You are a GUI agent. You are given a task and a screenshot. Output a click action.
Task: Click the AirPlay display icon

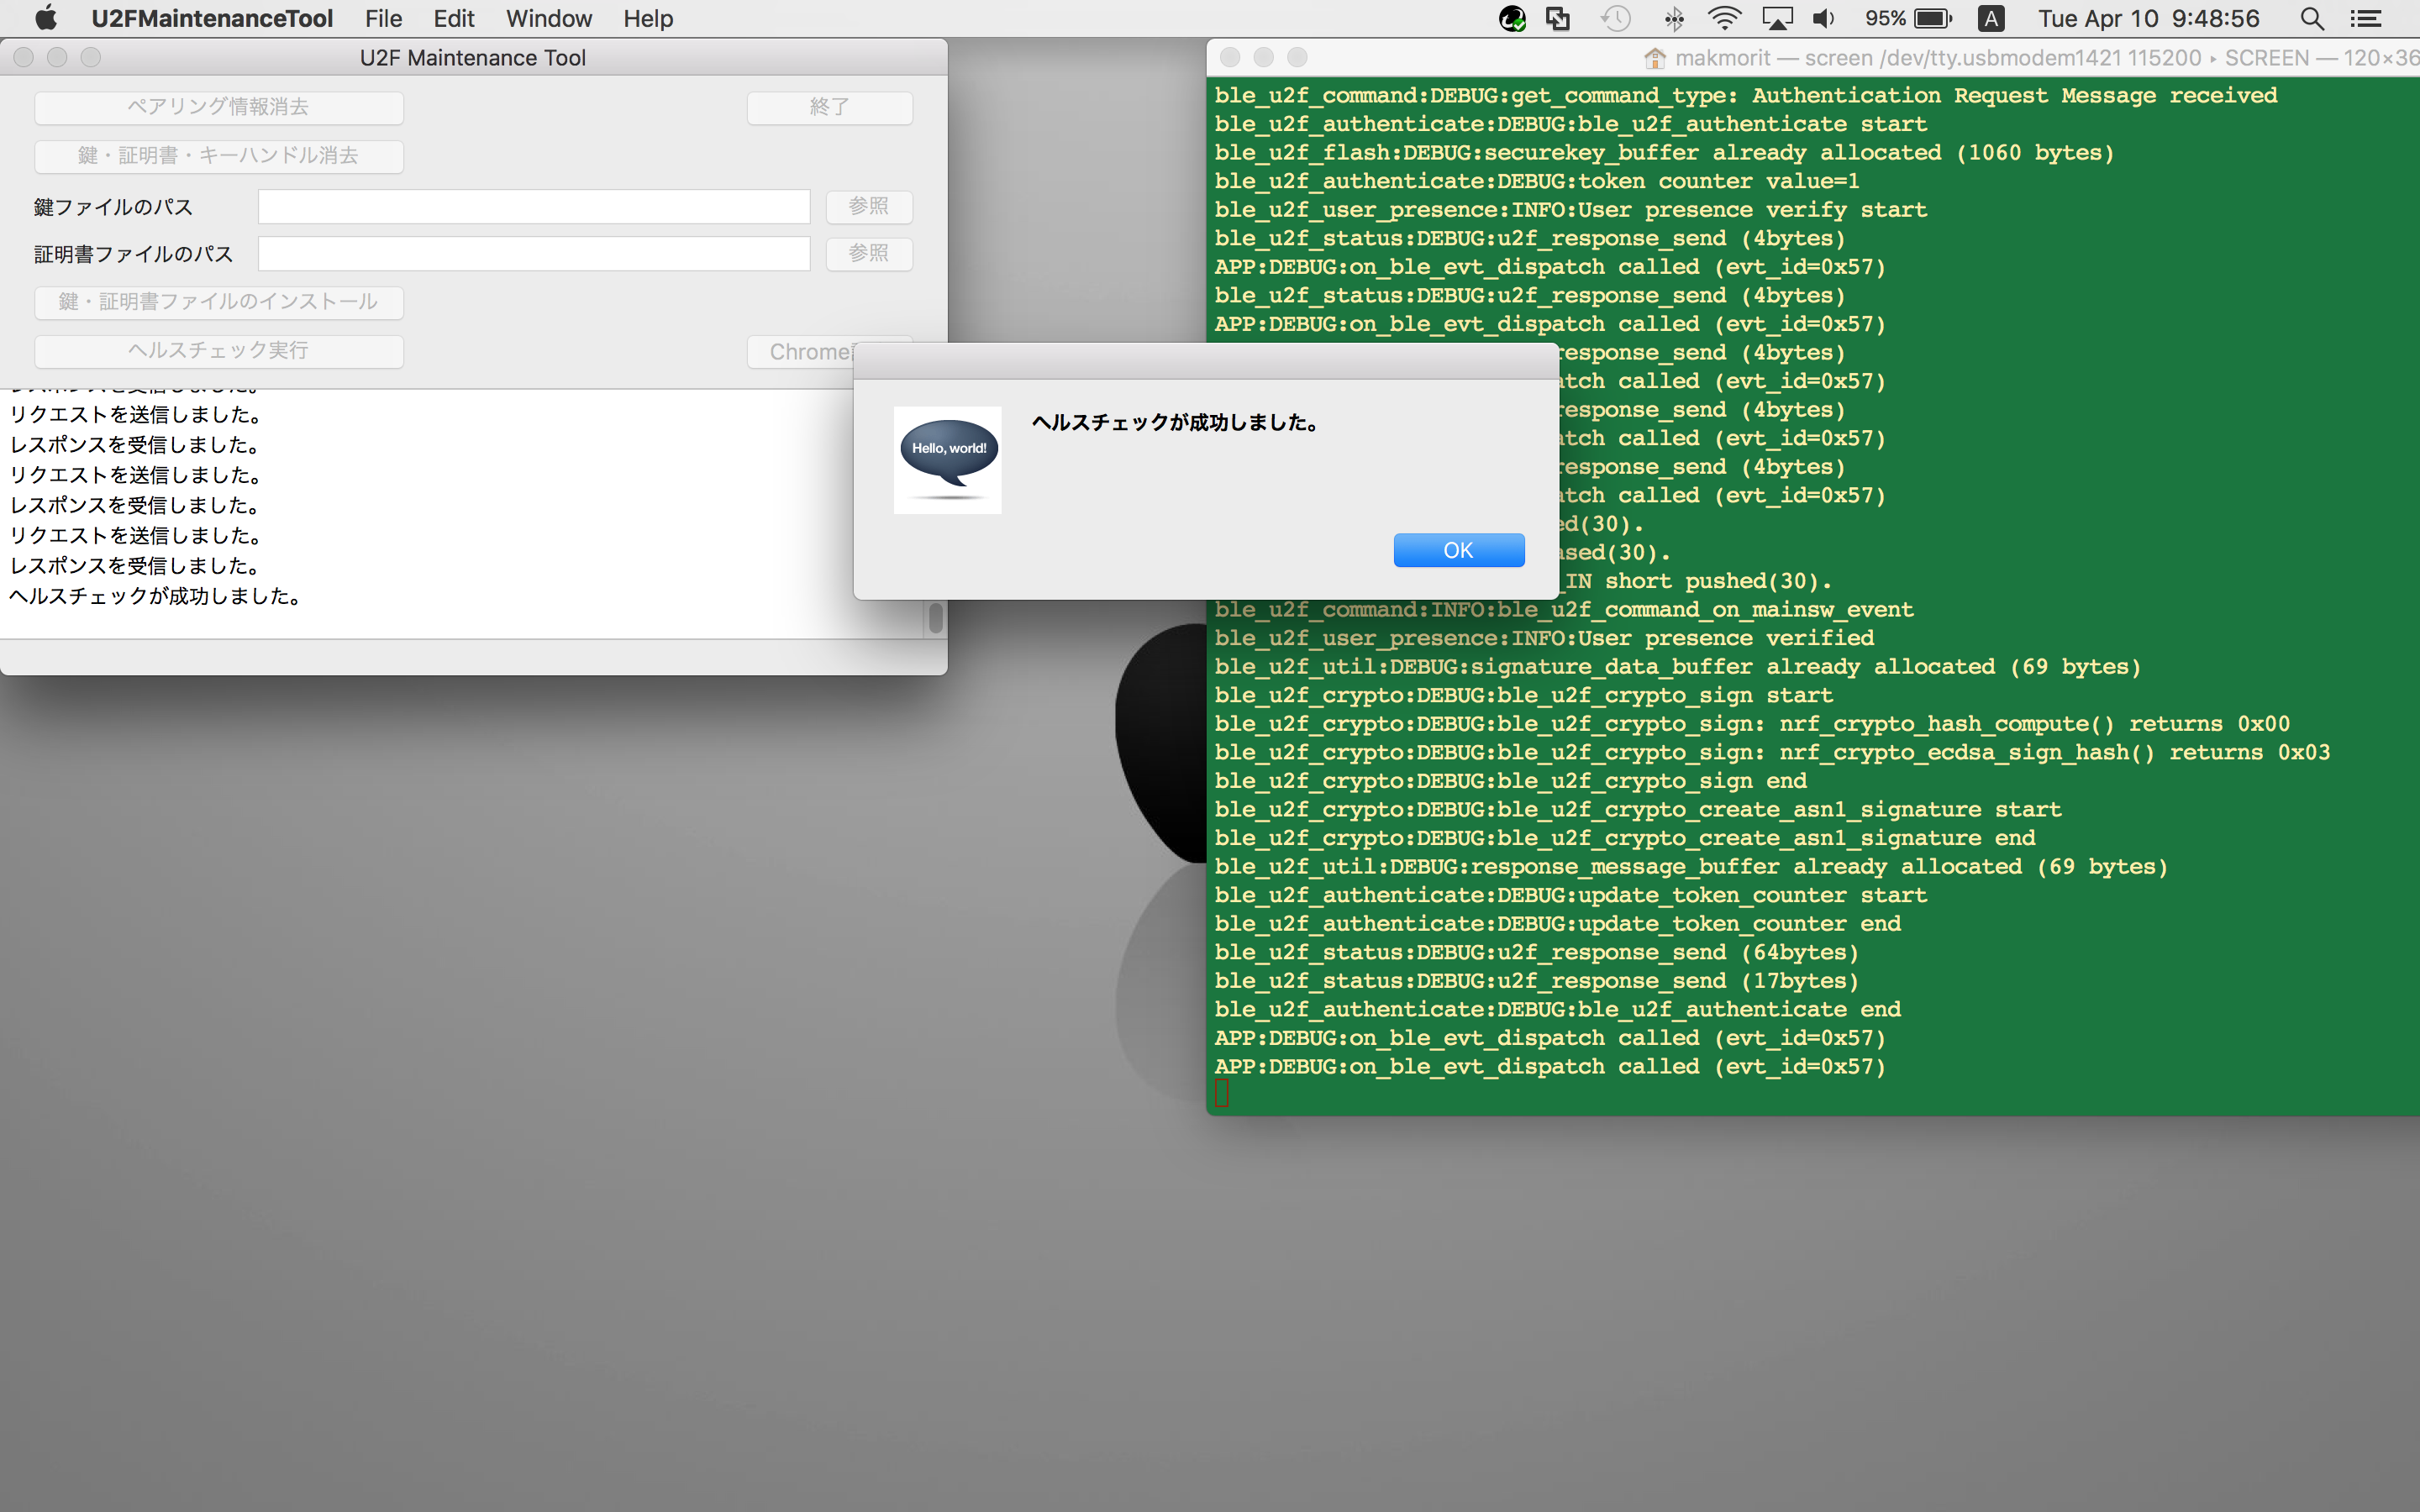[x=1776, y=18]
